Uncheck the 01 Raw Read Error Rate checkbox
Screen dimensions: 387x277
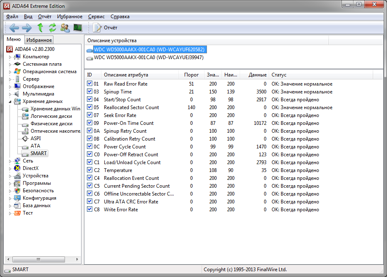[x=89, y=84]
